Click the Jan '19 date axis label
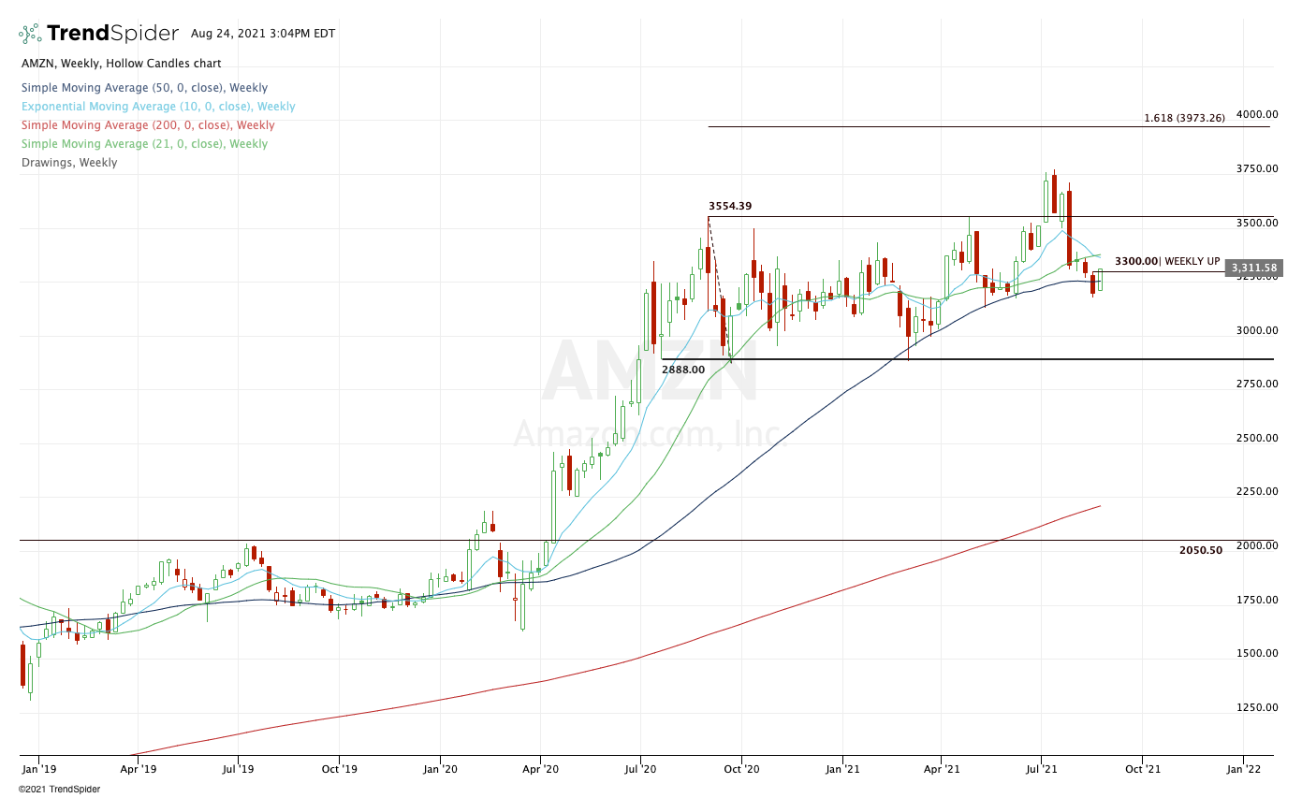The height and width of the screenshot is (798, 1302). pyautogui.click(x=38, y=769)
